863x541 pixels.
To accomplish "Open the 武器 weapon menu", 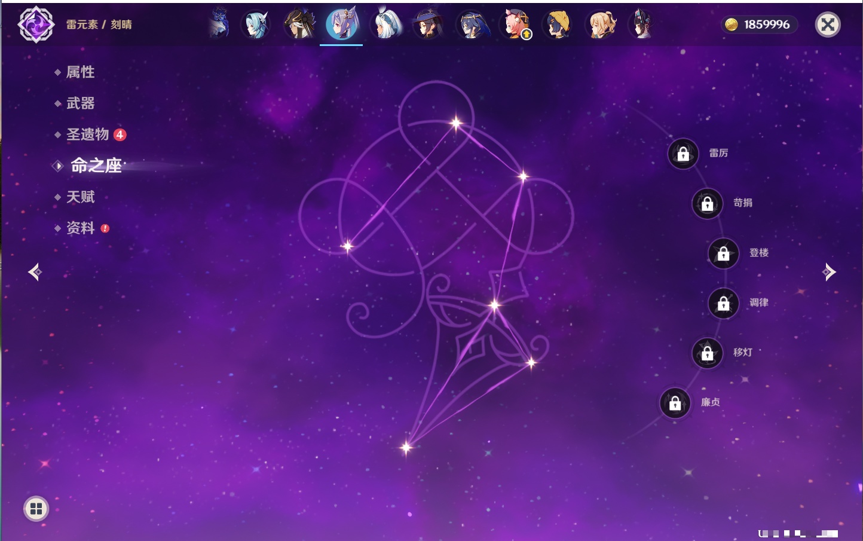I will [80, 103].
